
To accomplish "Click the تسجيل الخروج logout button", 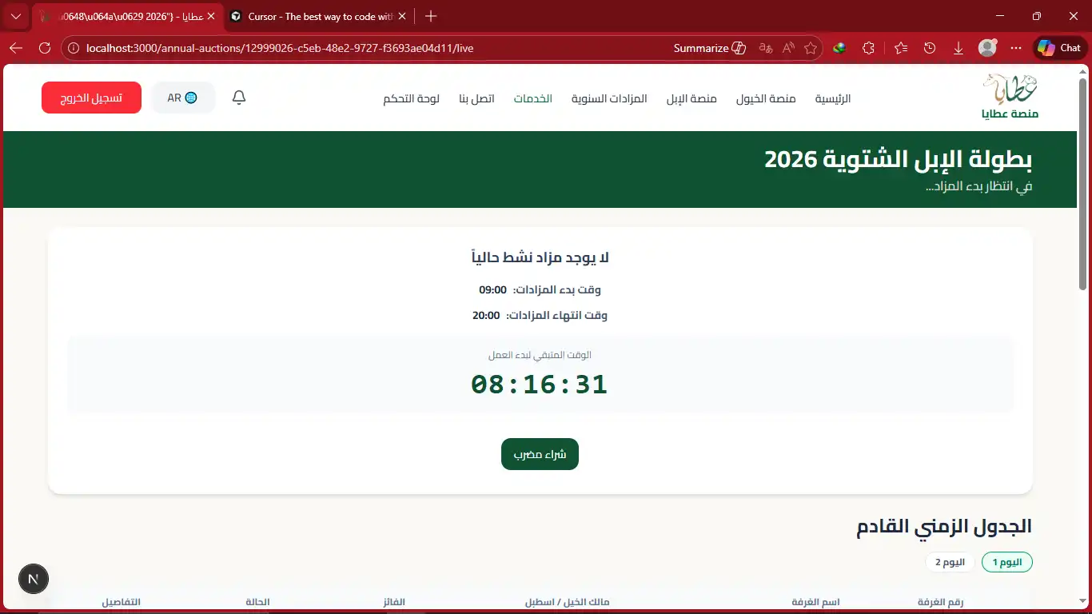I will [91, 98].
